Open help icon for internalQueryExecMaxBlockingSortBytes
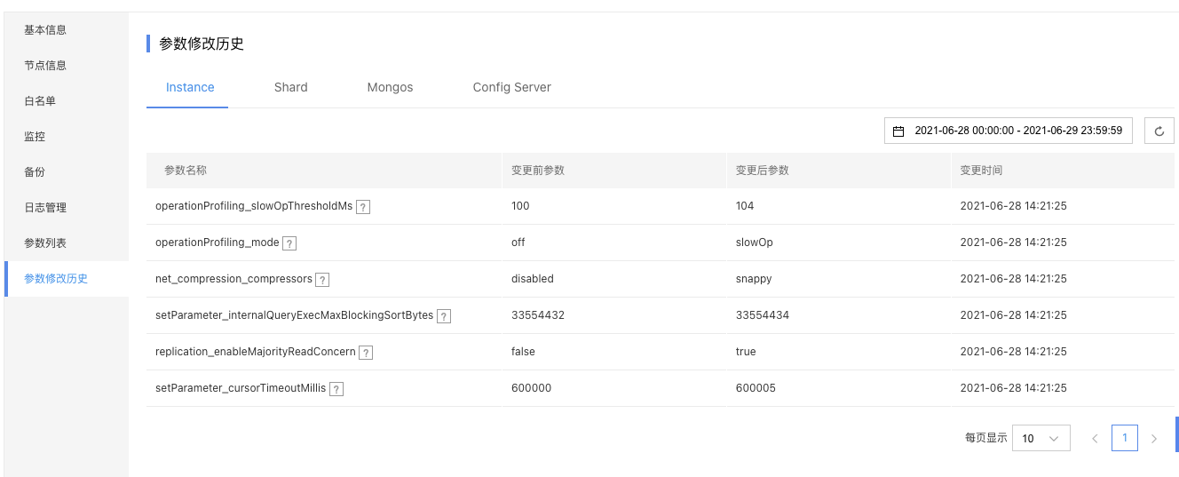This screenshot has width=1179, height=477. point(444,315)
